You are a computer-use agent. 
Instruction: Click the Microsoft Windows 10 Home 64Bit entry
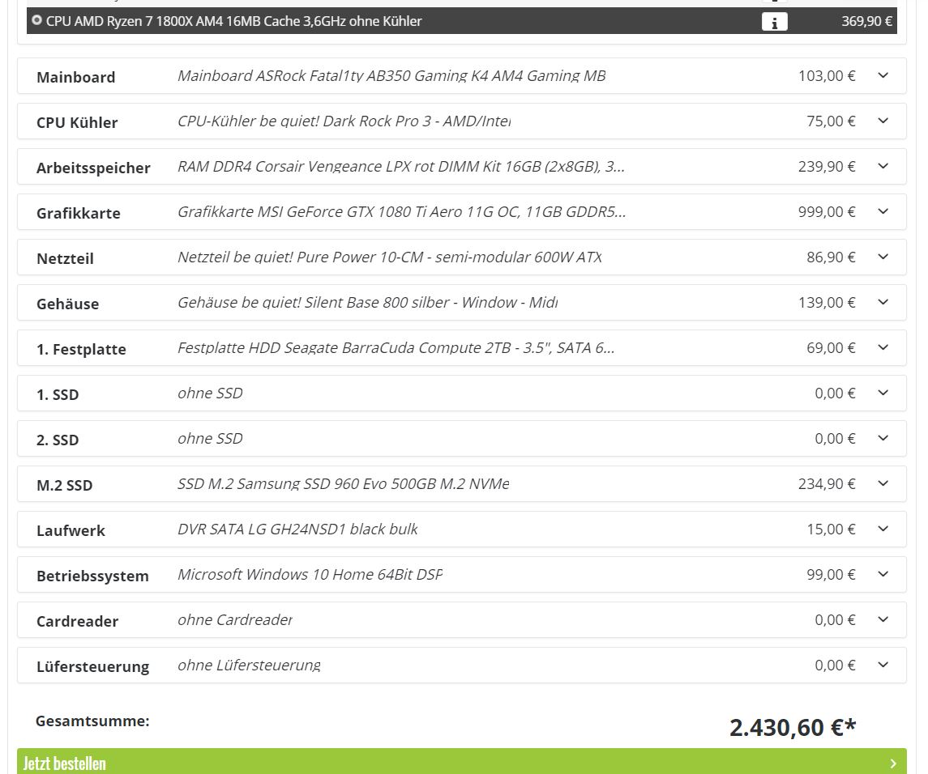tap(310, 575)
